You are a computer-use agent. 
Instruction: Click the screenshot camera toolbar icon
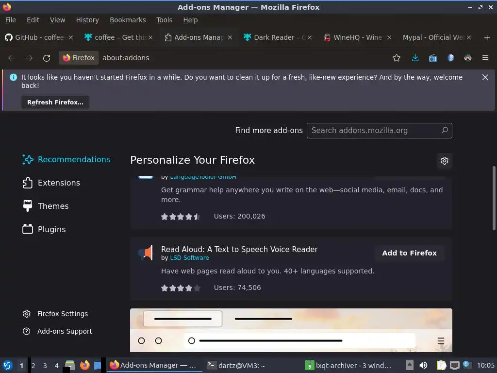tap(432, 58)
